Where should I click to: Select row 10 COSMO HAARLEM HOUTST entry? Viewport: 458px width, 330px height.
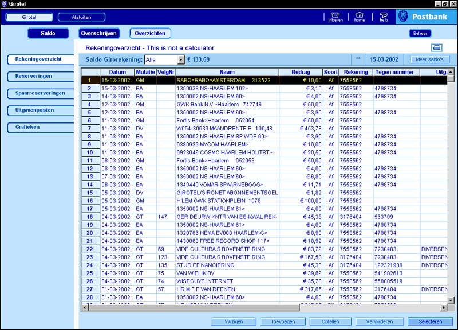pyautogui.click(x=264, y=153)
